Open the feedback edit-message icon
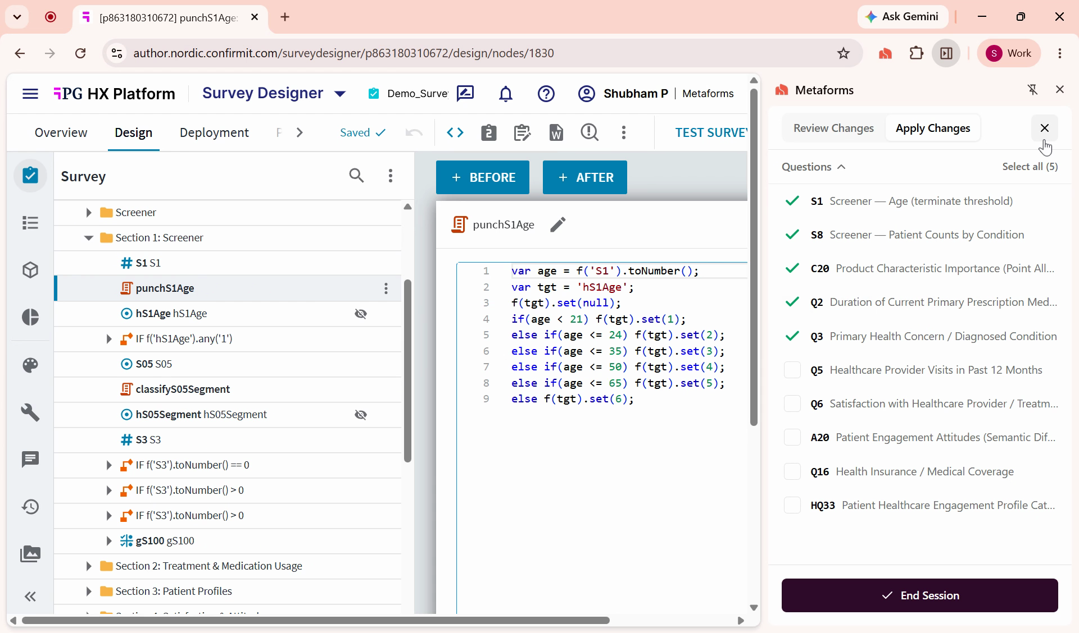This screenshot has width=1079, height=633. click(x=465, y=94)
